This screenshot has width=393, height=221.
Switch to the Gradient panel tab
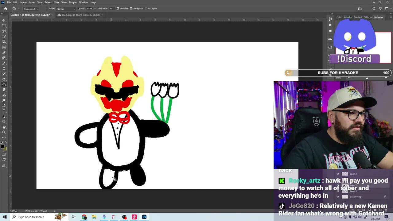pyautogui.click(x=358, y=17)
